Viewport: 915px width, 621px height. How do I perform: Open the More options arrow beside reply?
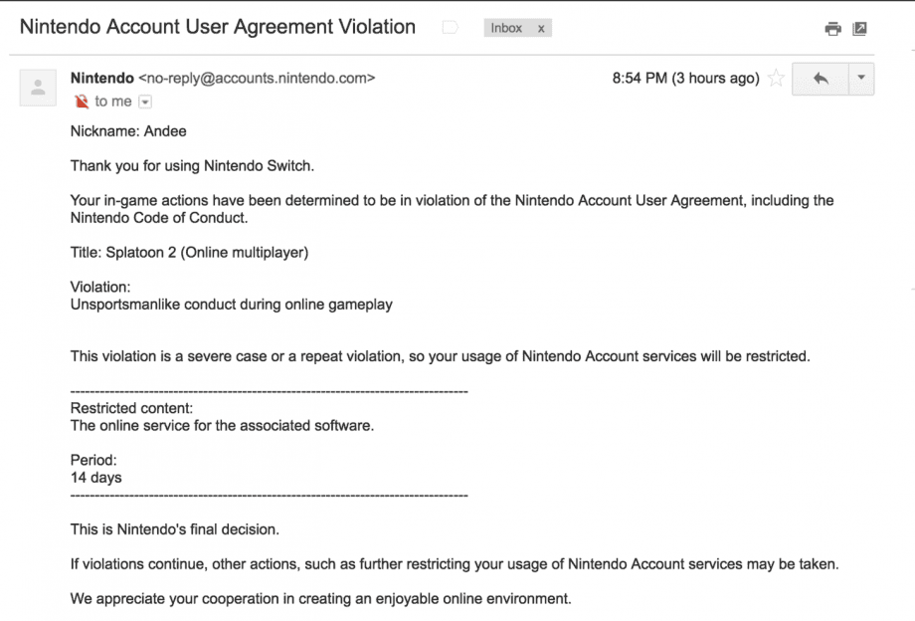[x=860, y=79]
